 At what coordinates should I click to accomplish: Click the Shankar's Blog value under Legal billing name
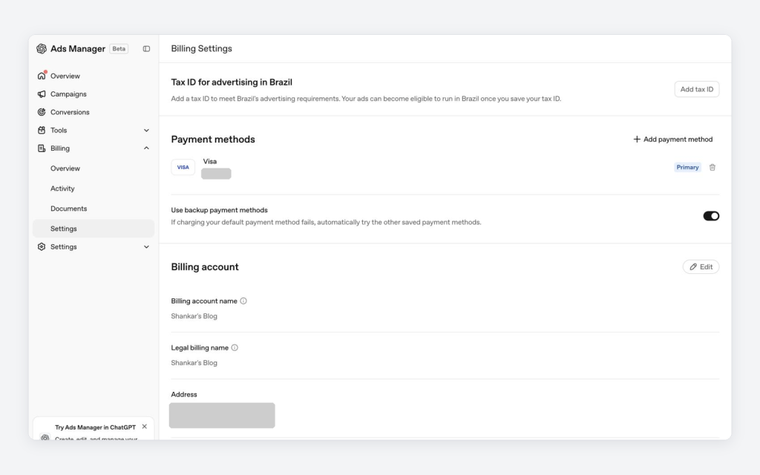tap(194, 362)
